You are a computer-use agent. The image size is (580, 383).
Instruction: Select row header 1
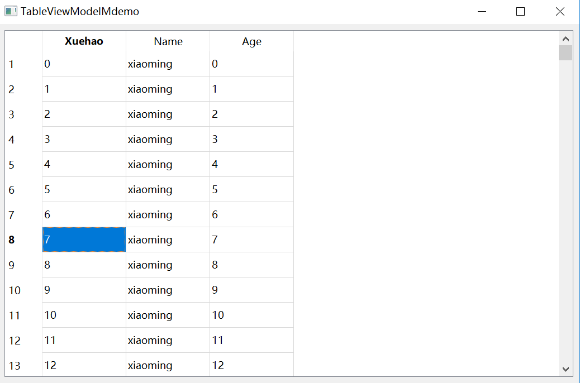23,64
